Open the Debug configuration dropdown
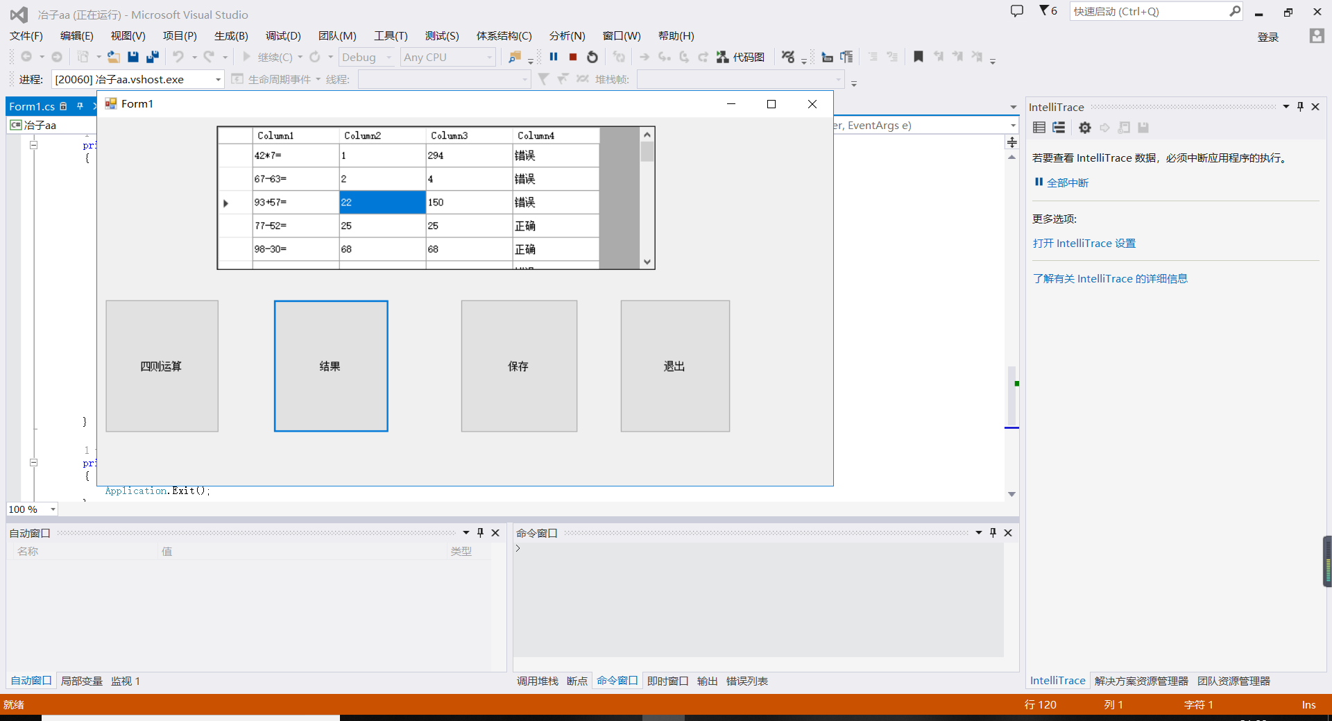1332x721 pixels. click(x=388, y=58)
